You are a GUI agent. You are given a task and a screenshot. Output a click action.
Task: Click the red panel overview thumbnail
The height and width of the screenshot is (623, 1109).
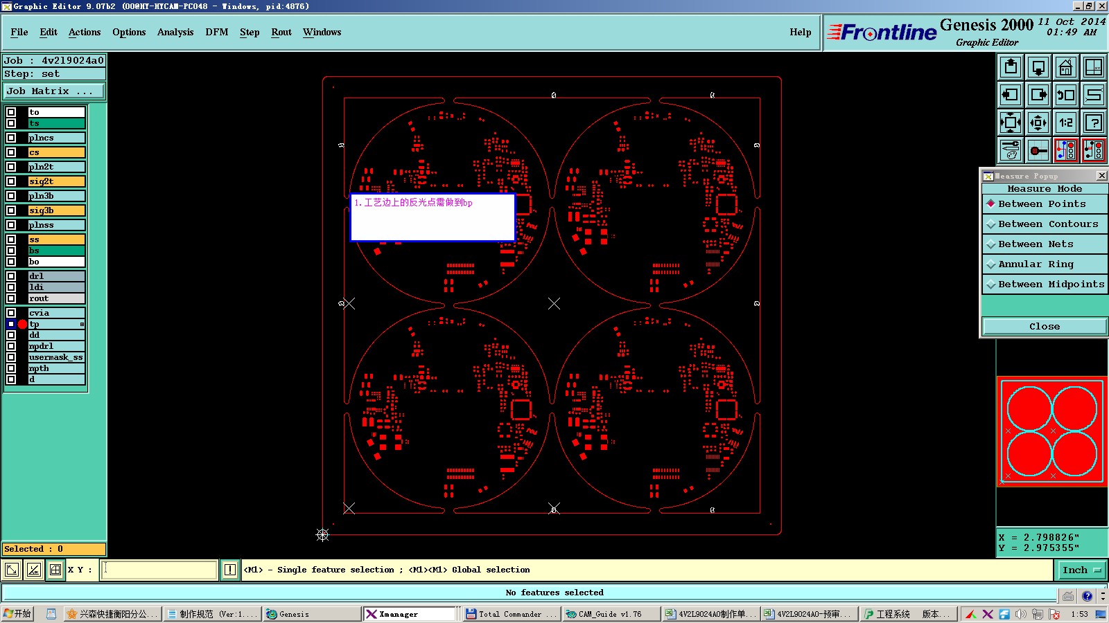(x=1051, y=431)
